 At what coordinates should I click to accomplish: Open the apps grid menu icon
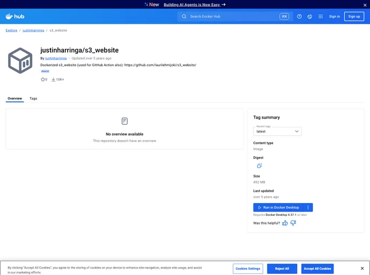click(321, 17)
